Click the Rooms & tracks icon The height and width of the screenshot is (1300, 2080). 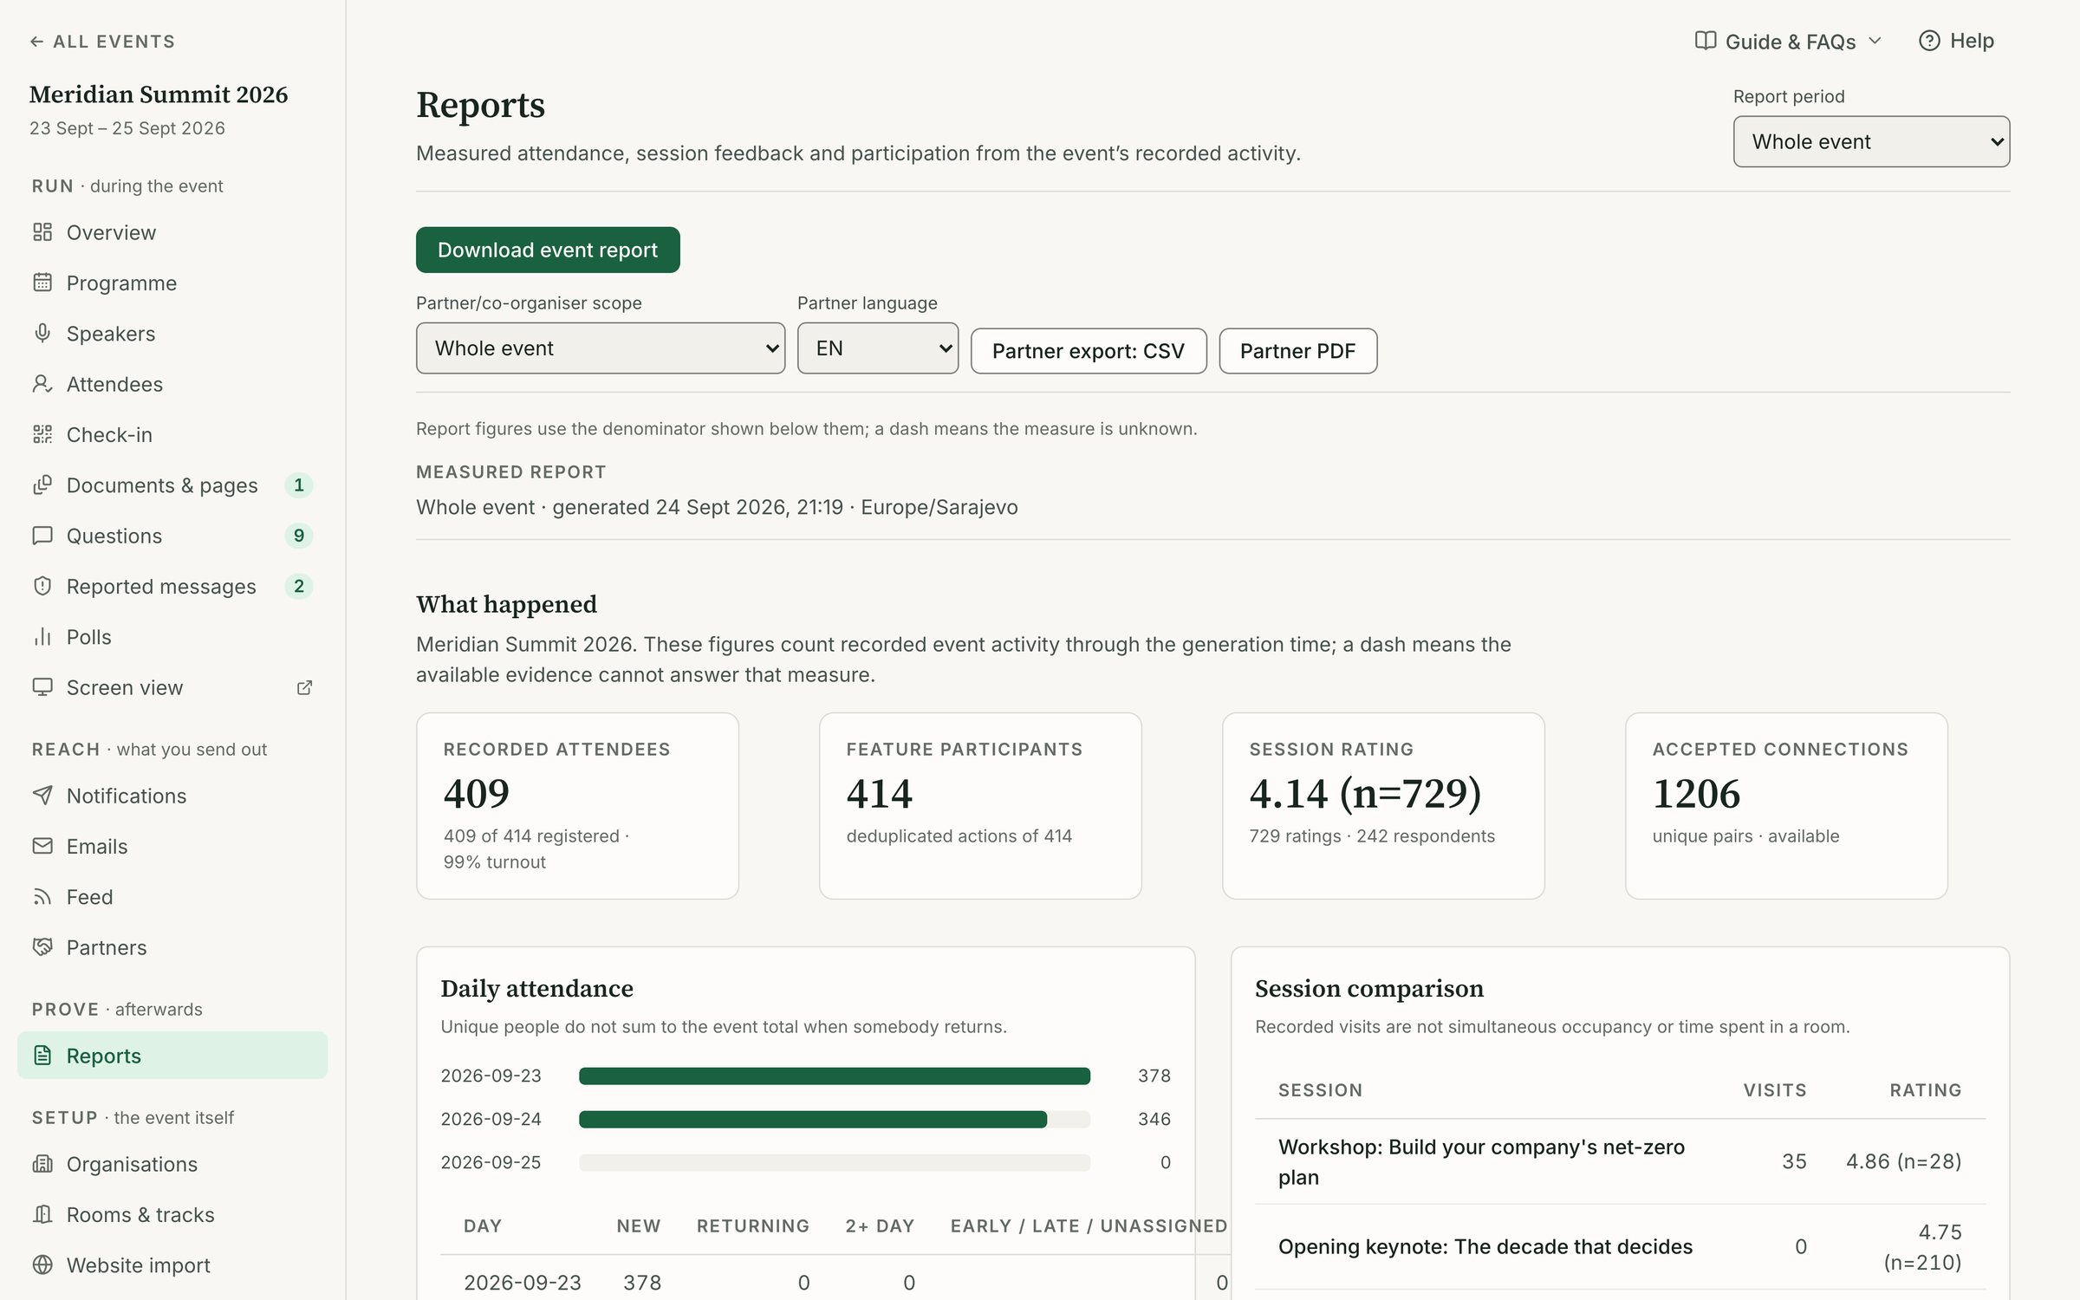pos(42,1214)
